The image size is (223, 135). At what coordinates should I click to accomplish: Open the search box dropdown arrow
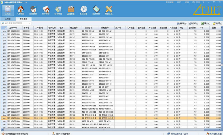[x=30, y=23]
